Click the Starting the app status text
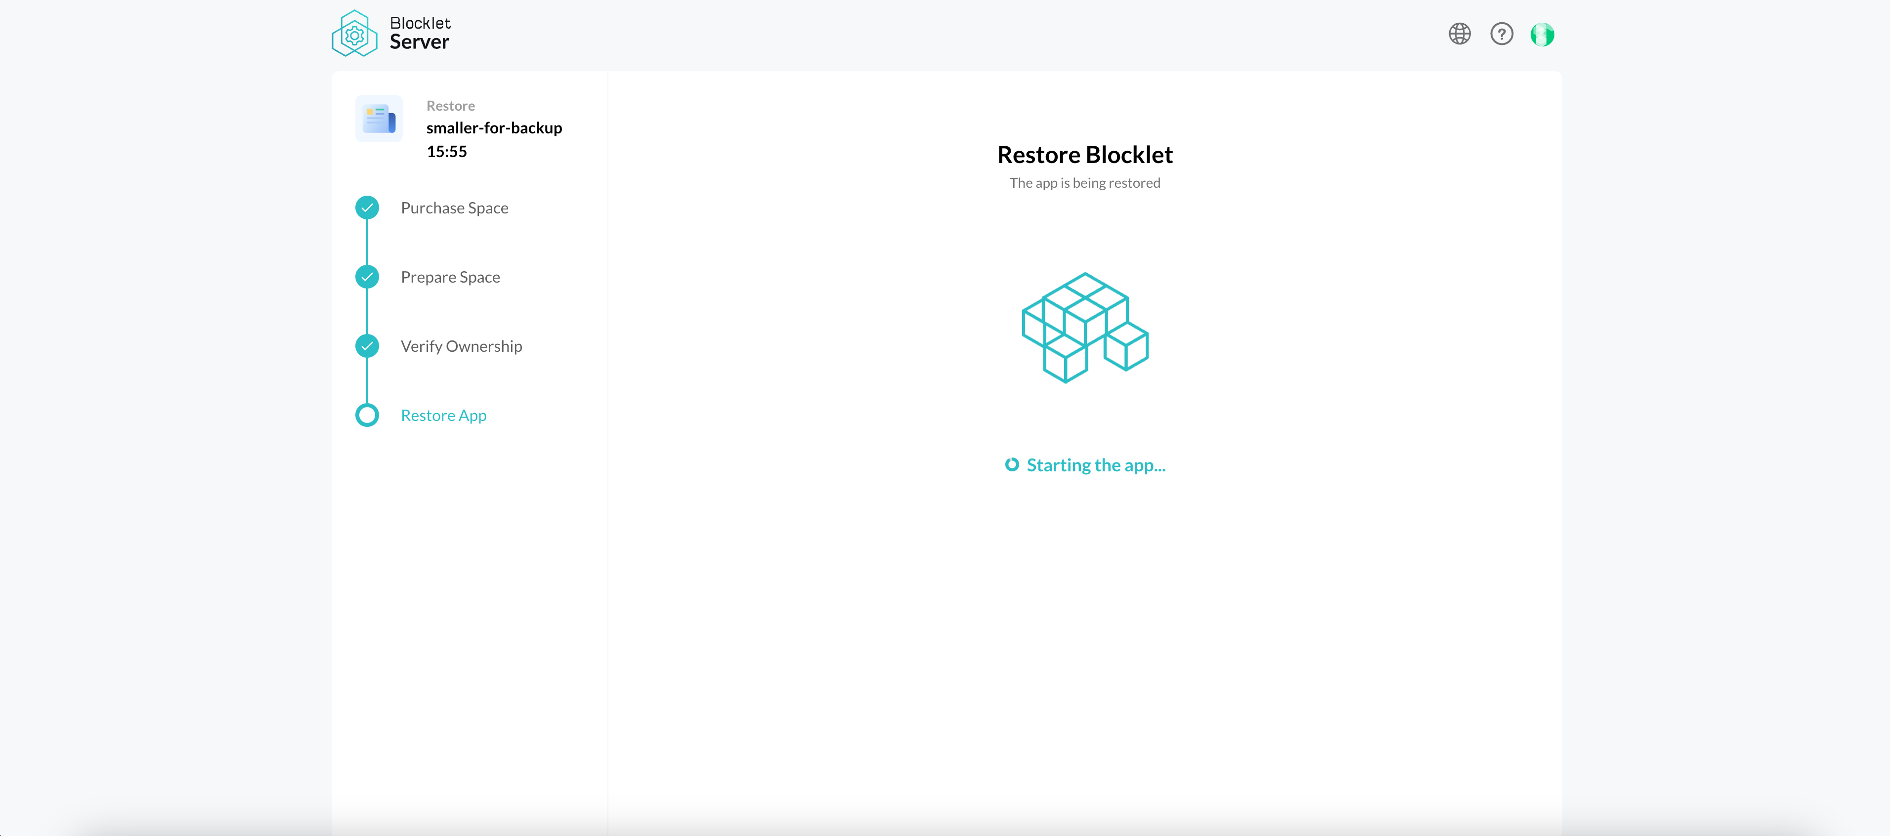The height and width of the screenshot is (836, 1890). click(x=1095, y=465)
